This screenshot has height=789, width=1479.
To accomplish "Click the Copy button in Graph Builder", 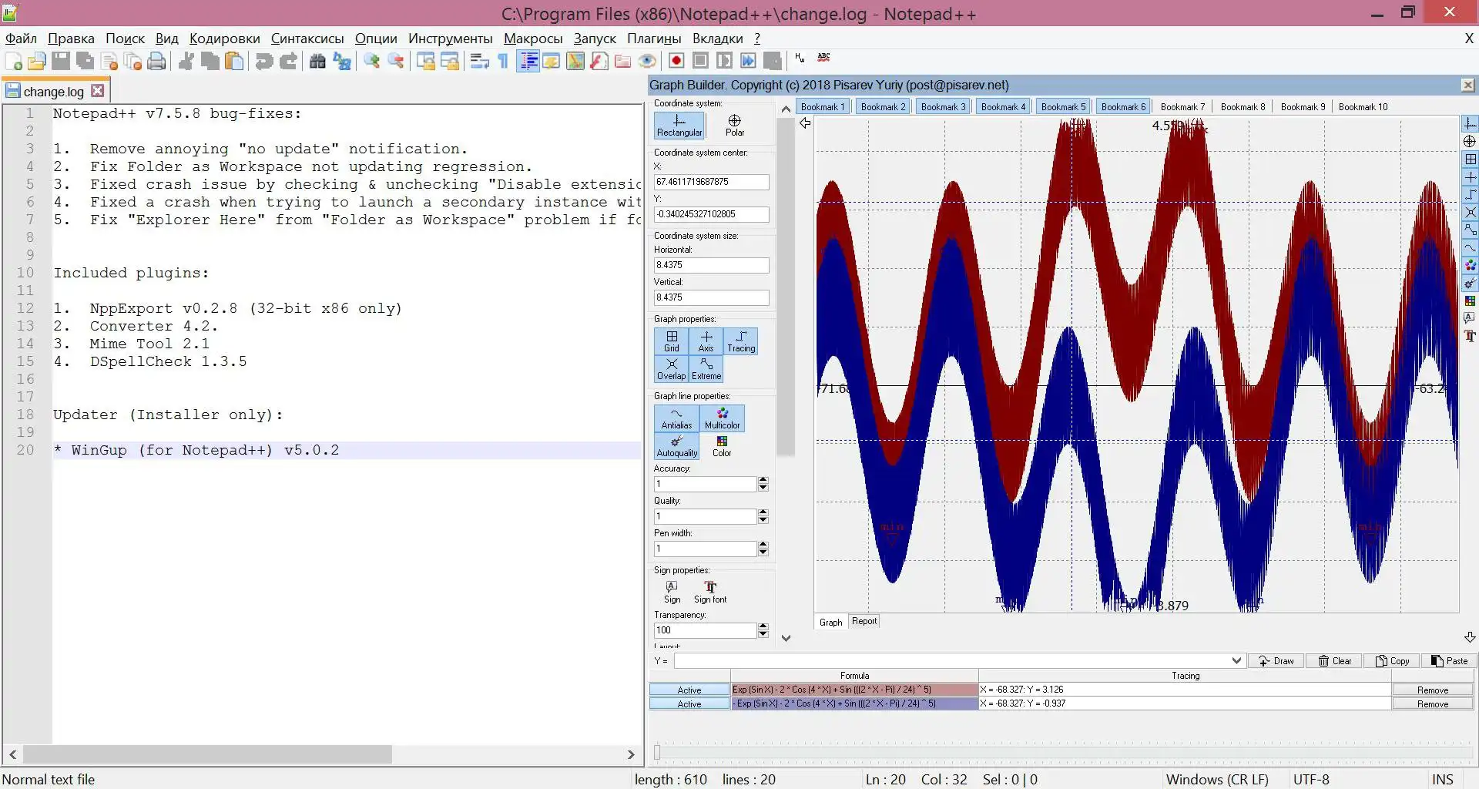I will [x=1392, y=661].
